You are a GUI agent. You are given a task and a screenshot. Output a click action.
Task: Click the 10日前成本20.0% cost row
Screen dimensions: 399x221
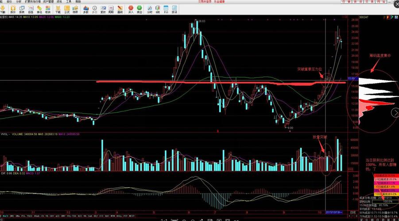[x=386, y=179]
